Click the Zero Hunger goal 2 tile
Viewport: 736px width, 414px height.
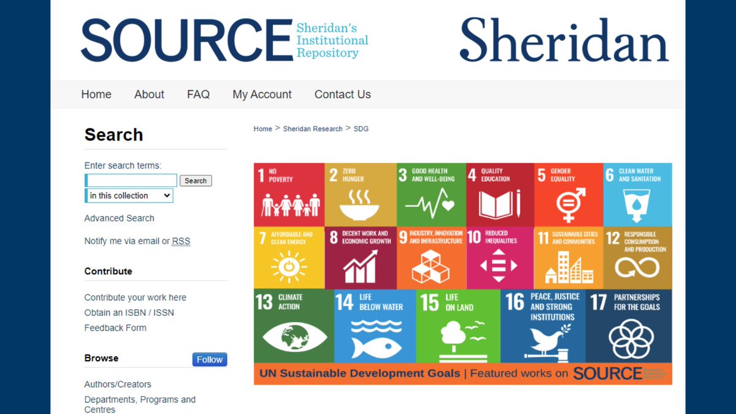pyautogui.click(x=360, y=194)
